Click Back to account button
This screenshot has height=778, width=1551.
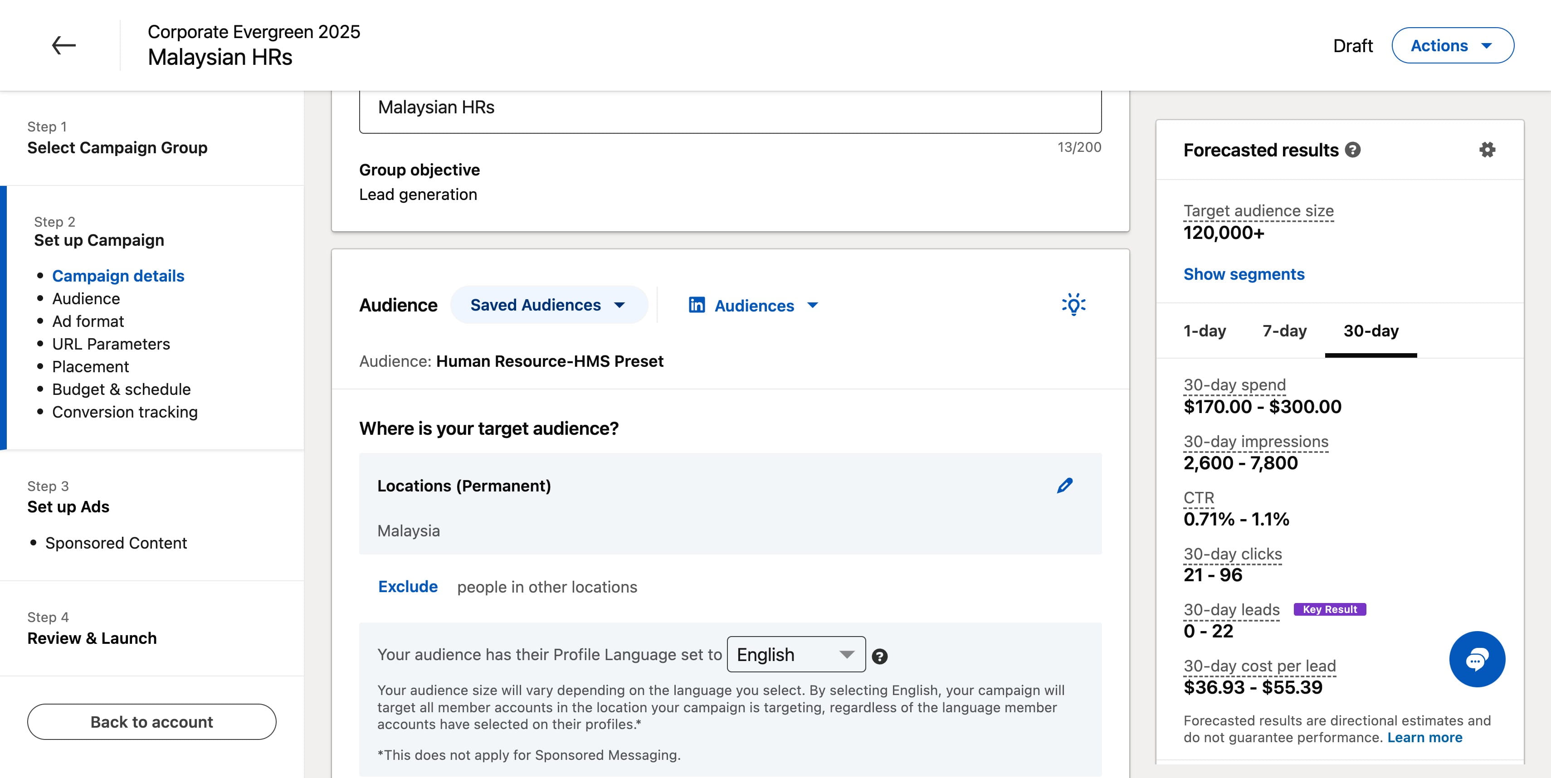pyautogui.click(x=152, y=722)
